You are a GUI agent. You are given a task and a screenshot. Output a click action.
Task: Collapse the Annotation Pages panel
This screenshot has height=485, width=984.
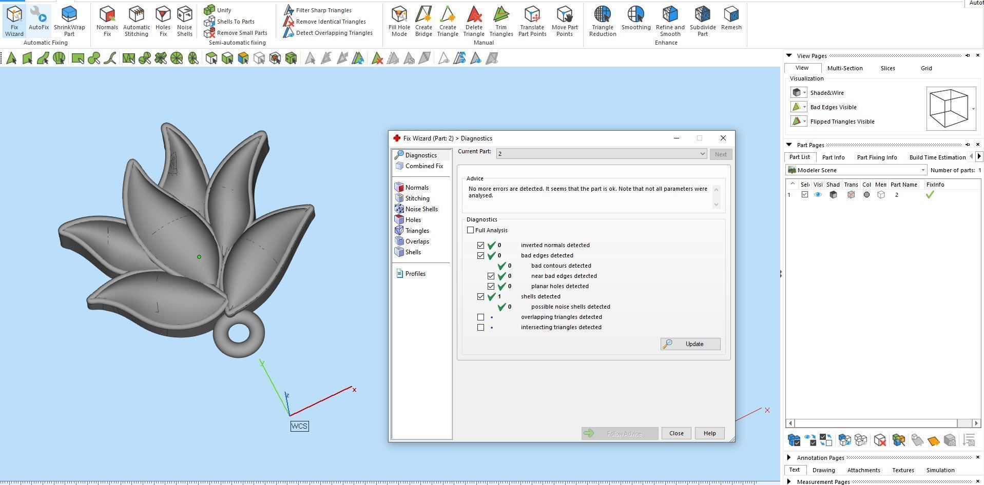coord(789,458)
